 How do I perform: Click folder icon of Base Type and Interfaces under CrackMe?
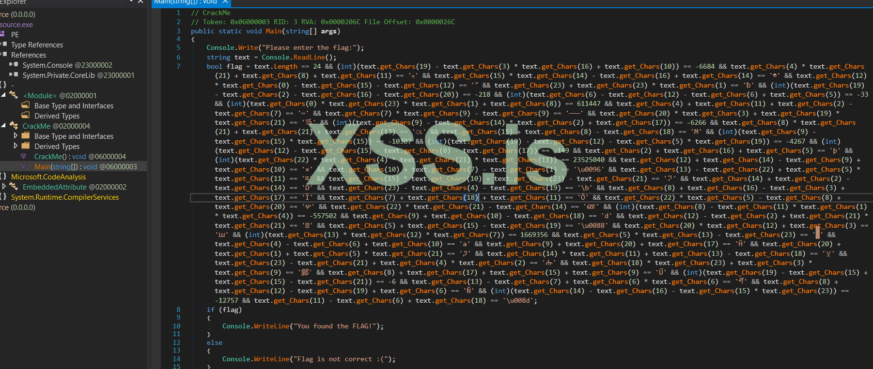pyautogui.click(x=26, y=136)
